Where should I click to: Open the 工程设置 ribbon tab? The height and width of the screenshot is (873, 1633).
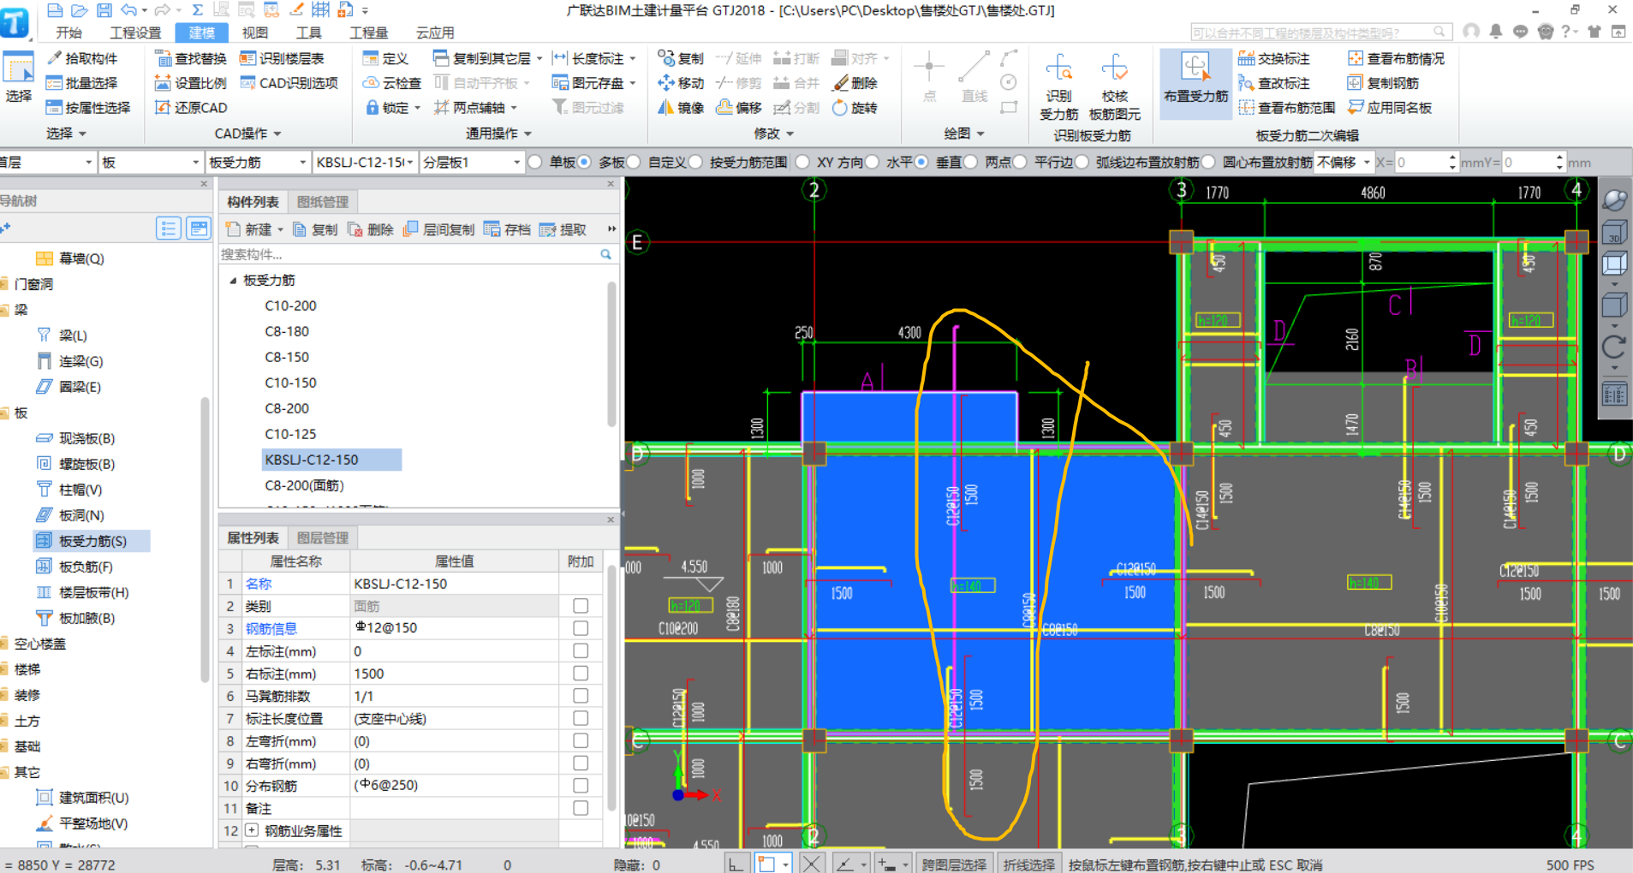tap(135, 33)
